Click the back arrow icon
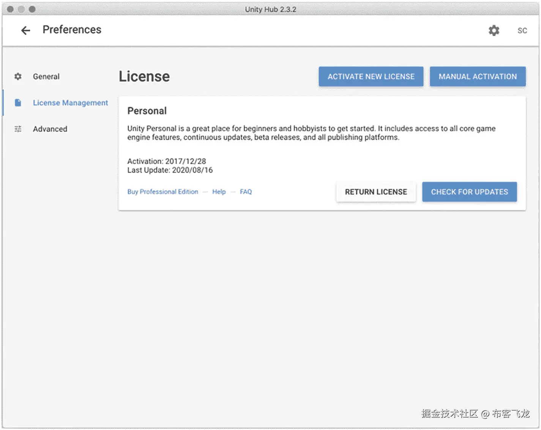This screenshot has height=430, width=541. [x=25, y=30]
